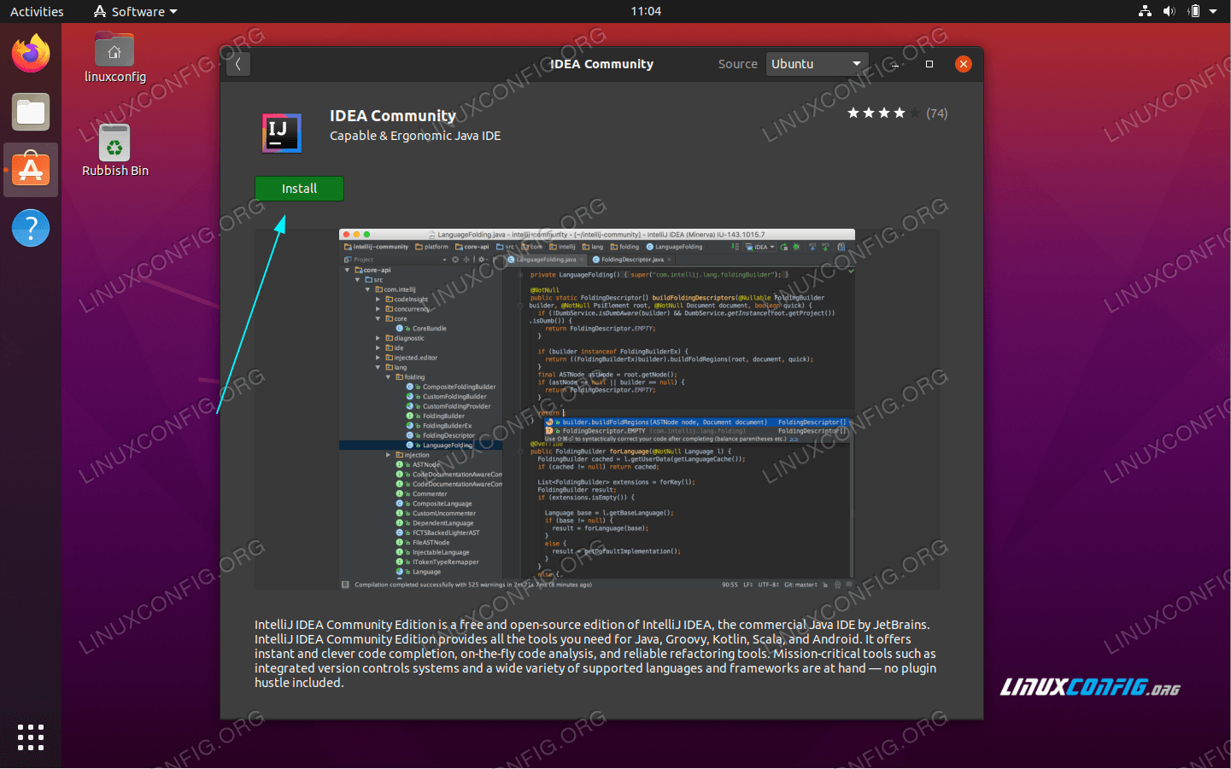Click Activities in the top bar
This screenshot has height=769, width=1231.
(37, 11)
